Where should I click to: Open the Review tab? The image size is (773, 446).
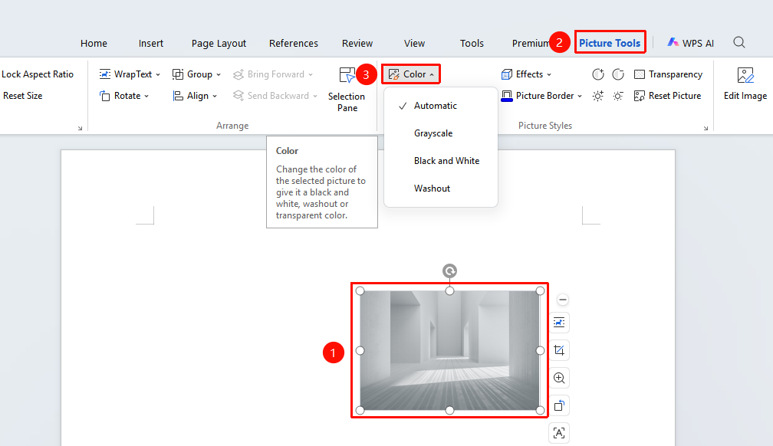pos(357,44)
